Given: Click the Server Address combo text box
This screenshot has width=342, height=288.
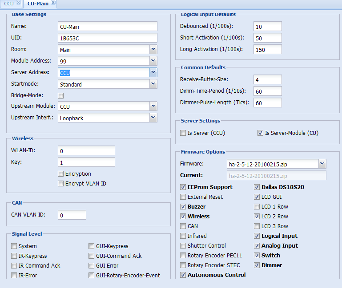Looking at the screenshot, I should (104, 72).
